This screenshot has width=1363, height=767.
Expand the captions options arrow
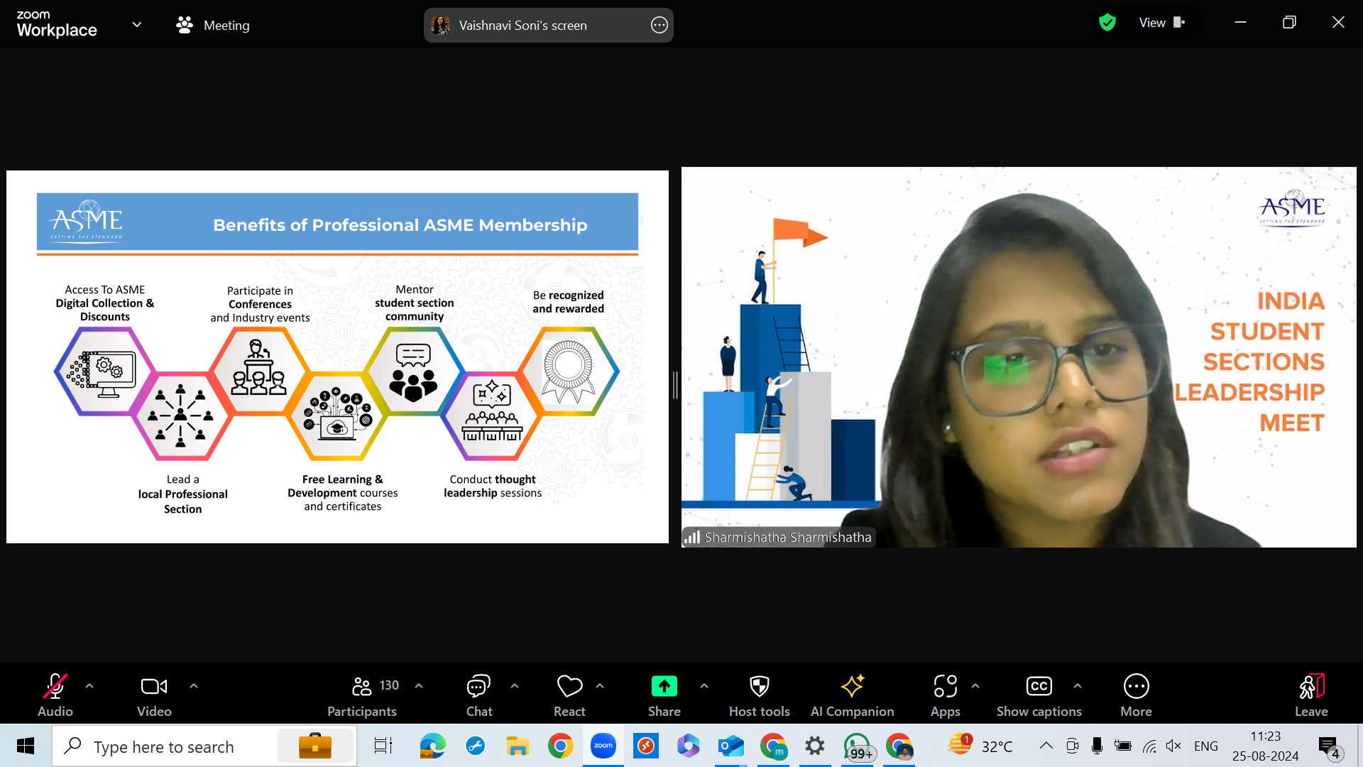tap(1078, 686)
